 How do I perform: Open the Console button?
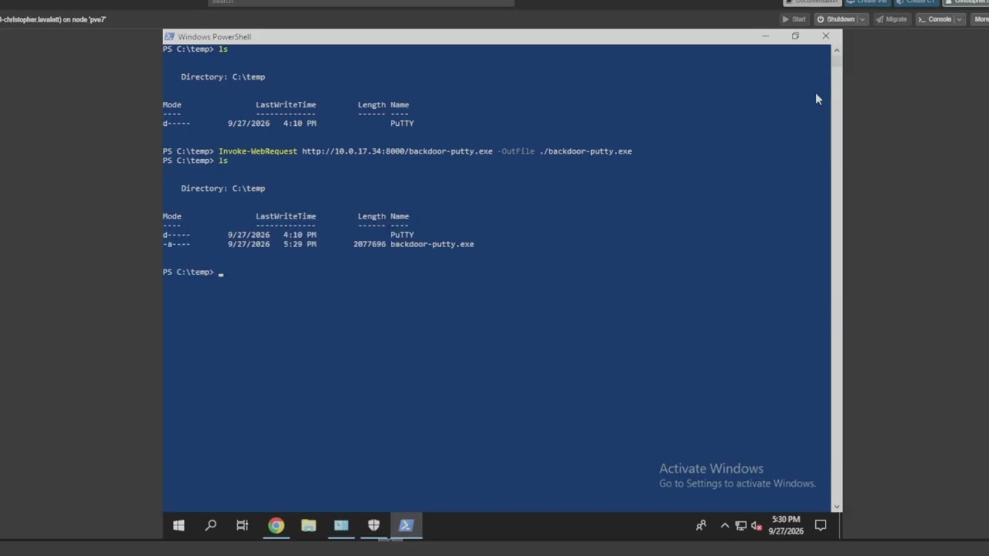click(935, 19)
